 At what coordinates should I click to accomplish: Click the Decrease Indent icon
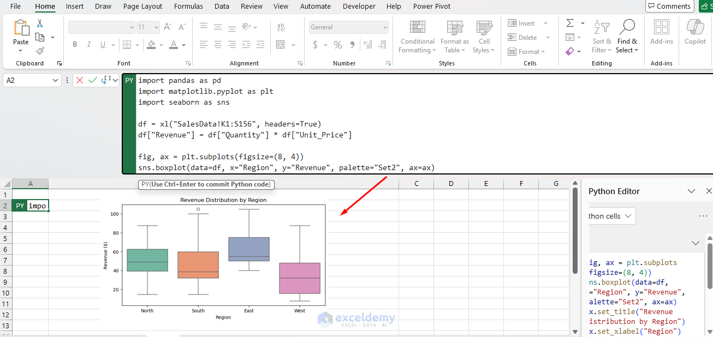coord(247,45)
